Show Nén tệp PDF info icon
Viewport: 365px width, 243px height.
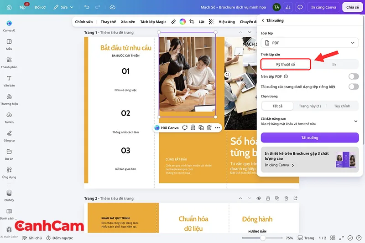click(x=286, y=76)
